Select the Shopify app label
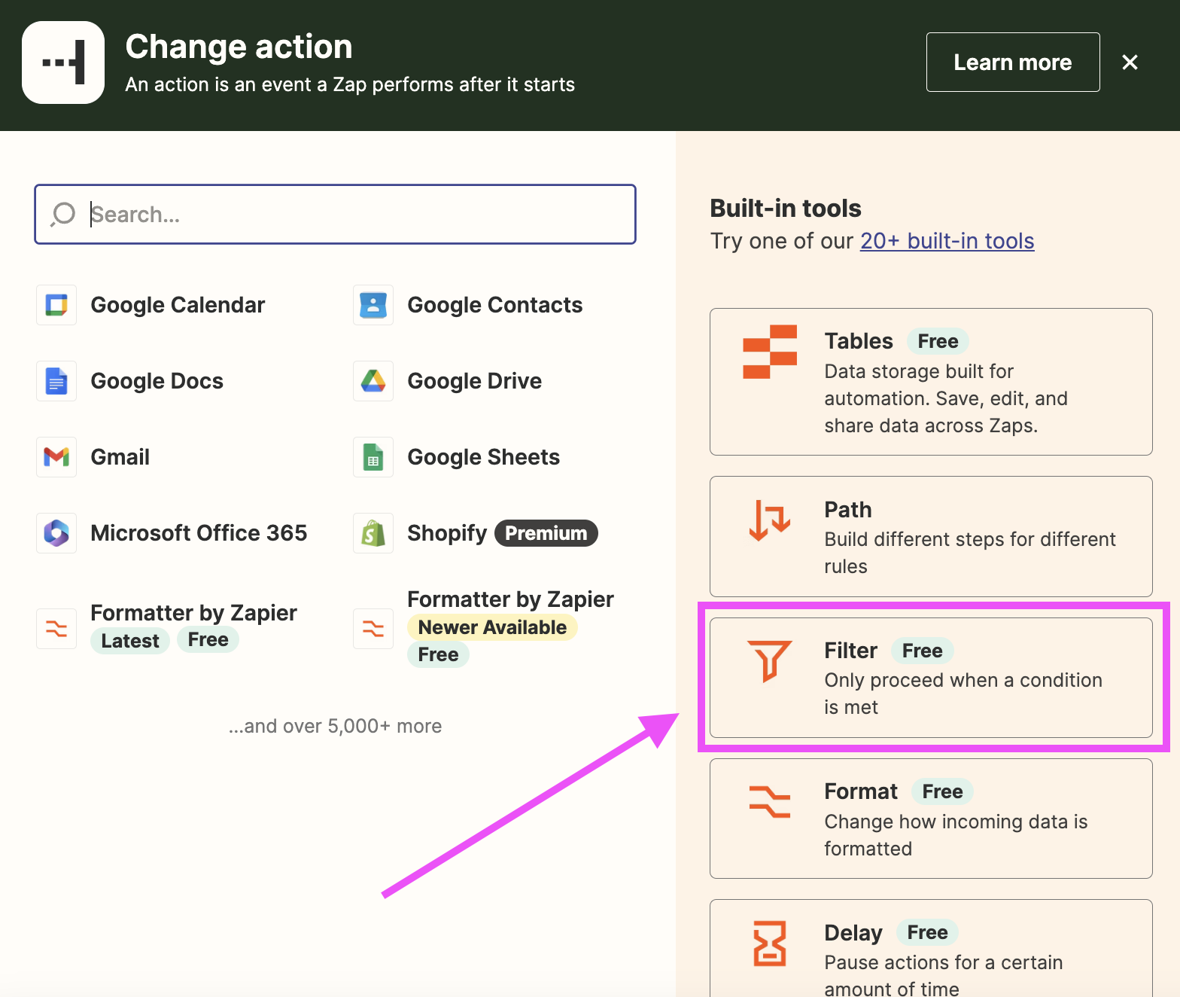 pos(447,533)
